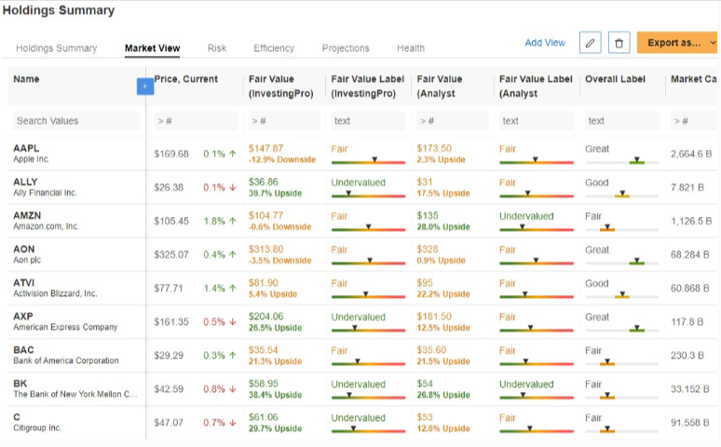Click AXP fair value $204.06

pyautogui.click(x=265, y=316)
